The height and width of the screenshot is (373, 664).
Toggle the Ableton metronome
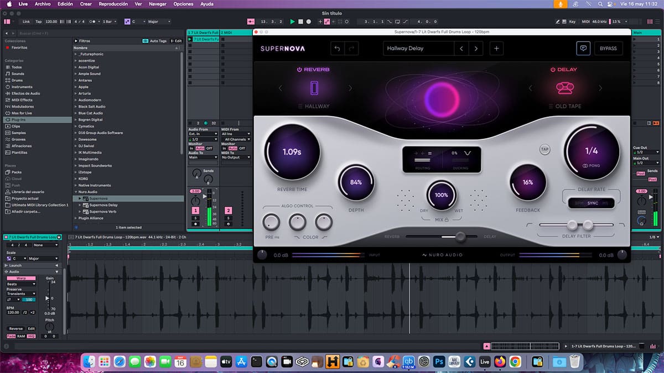coord(92,22)
